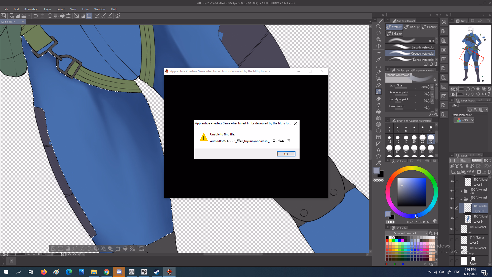Open the Save dropdown arrow in command bar
Screen dimensions: 492x277
29,16
